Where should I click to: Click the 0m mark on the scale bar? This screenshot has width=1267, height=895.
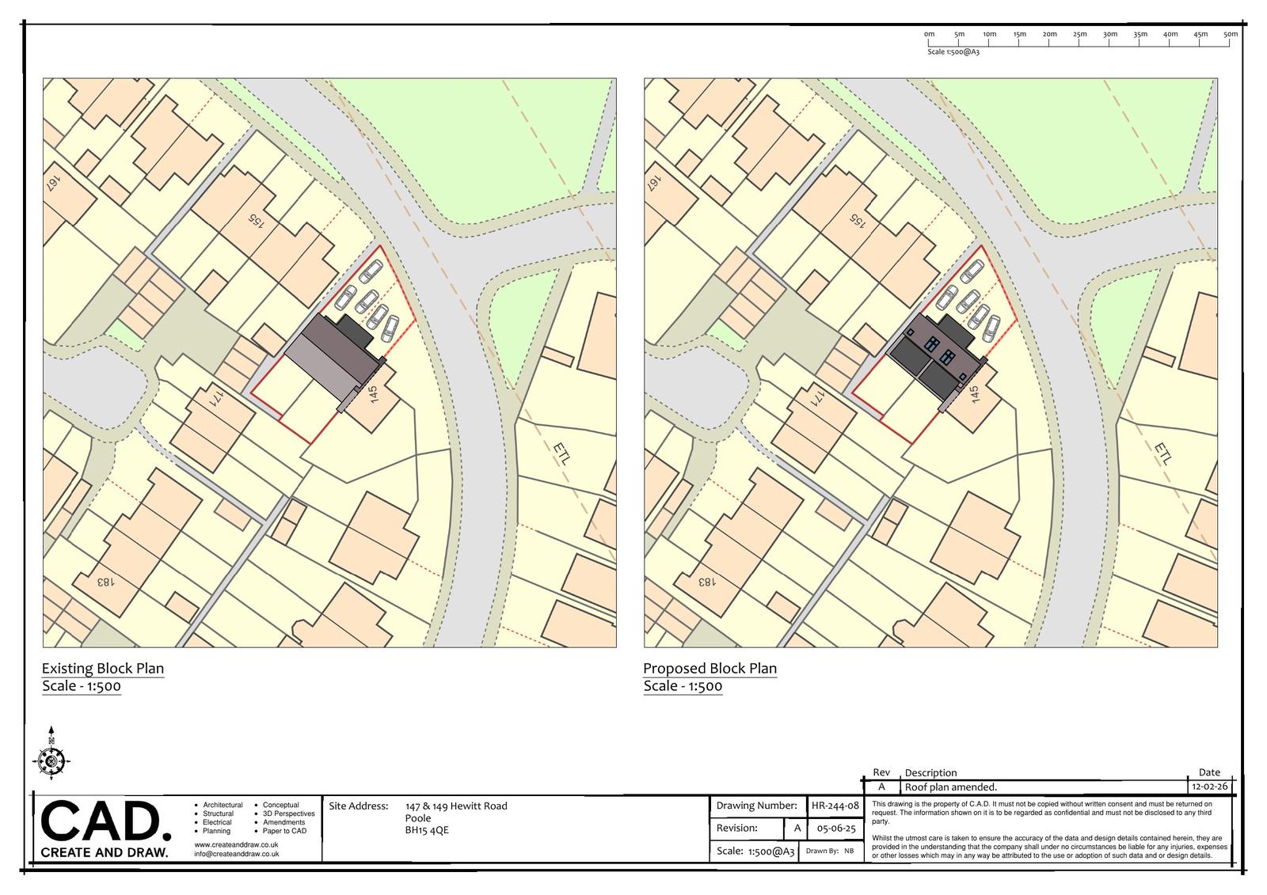coord(930,35)
